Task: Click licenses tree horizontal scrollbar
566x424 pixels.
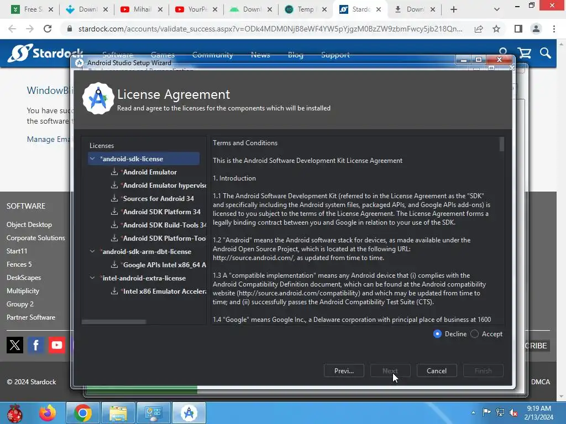Action: pyautogui.click(x=114, y=322)
